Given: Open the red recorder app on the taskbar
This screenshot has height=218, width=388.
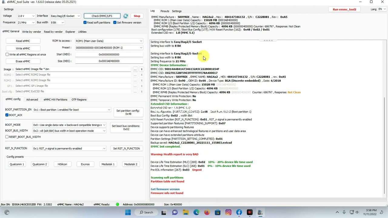Looking at the screenshot, I should coord(249,212).
